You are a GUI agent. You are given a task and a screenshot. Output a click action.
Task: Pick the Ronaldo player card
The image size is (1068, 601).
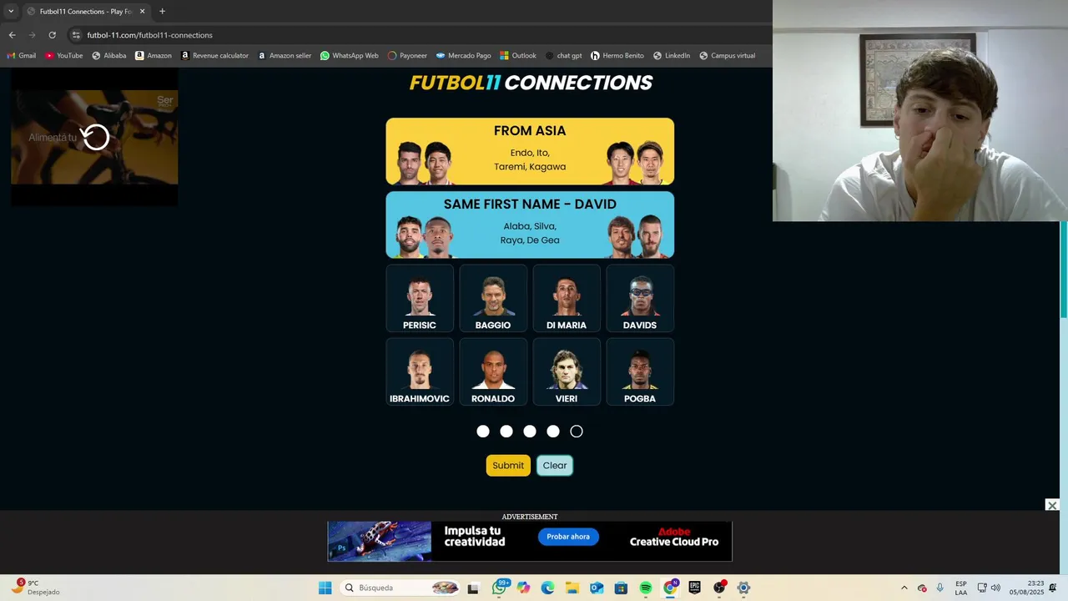pyautogui.click(x=493, y=371)
